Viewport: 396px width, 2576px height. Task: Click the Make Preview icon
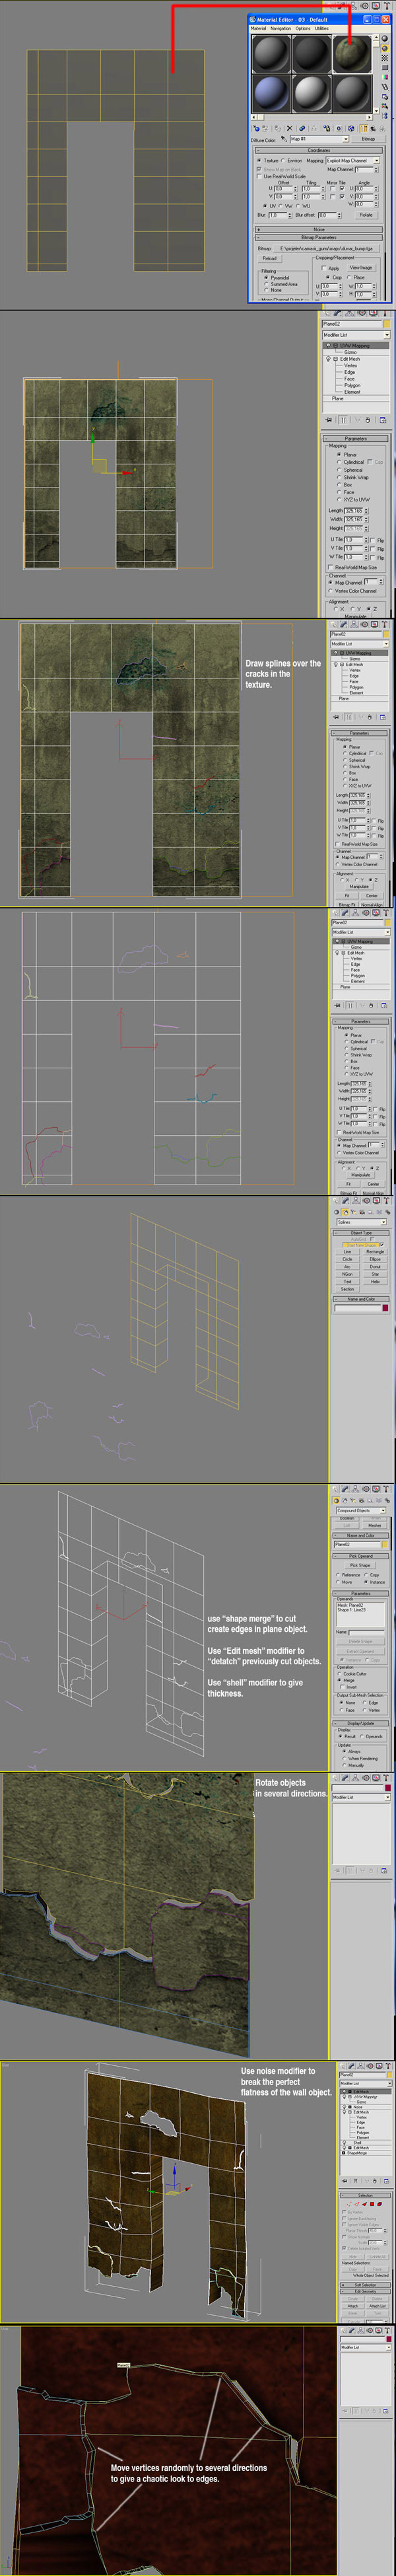[x=385, y=87]
